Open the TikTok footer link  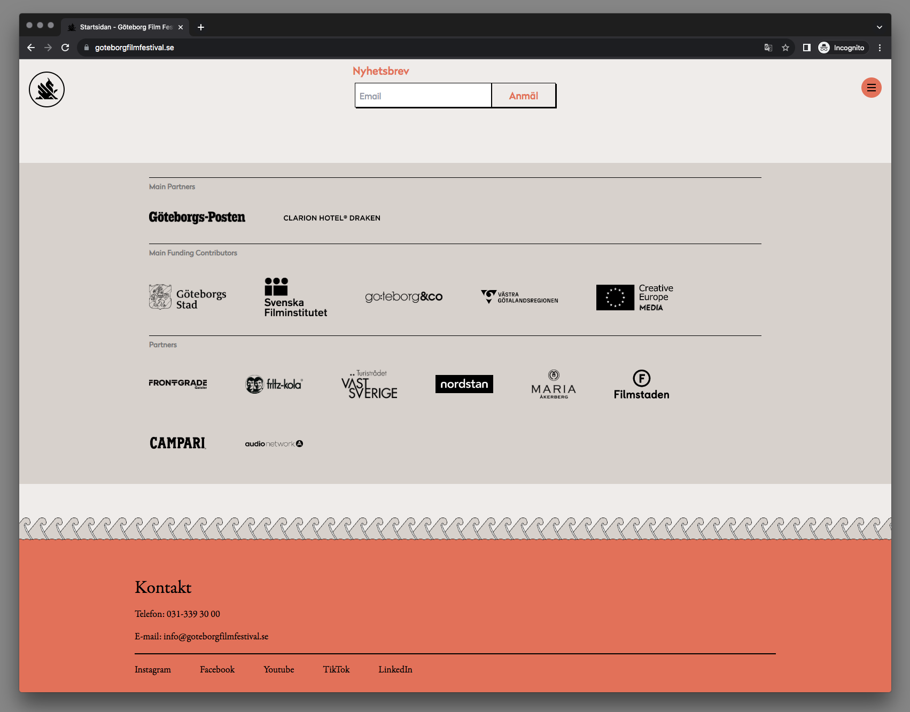pyautogui.click(x=336, y=669)
